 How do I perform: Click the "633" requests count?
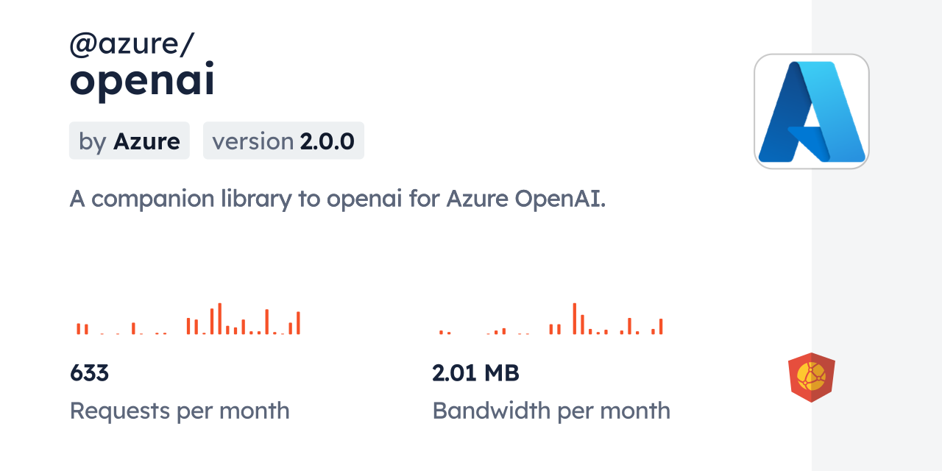89,373
